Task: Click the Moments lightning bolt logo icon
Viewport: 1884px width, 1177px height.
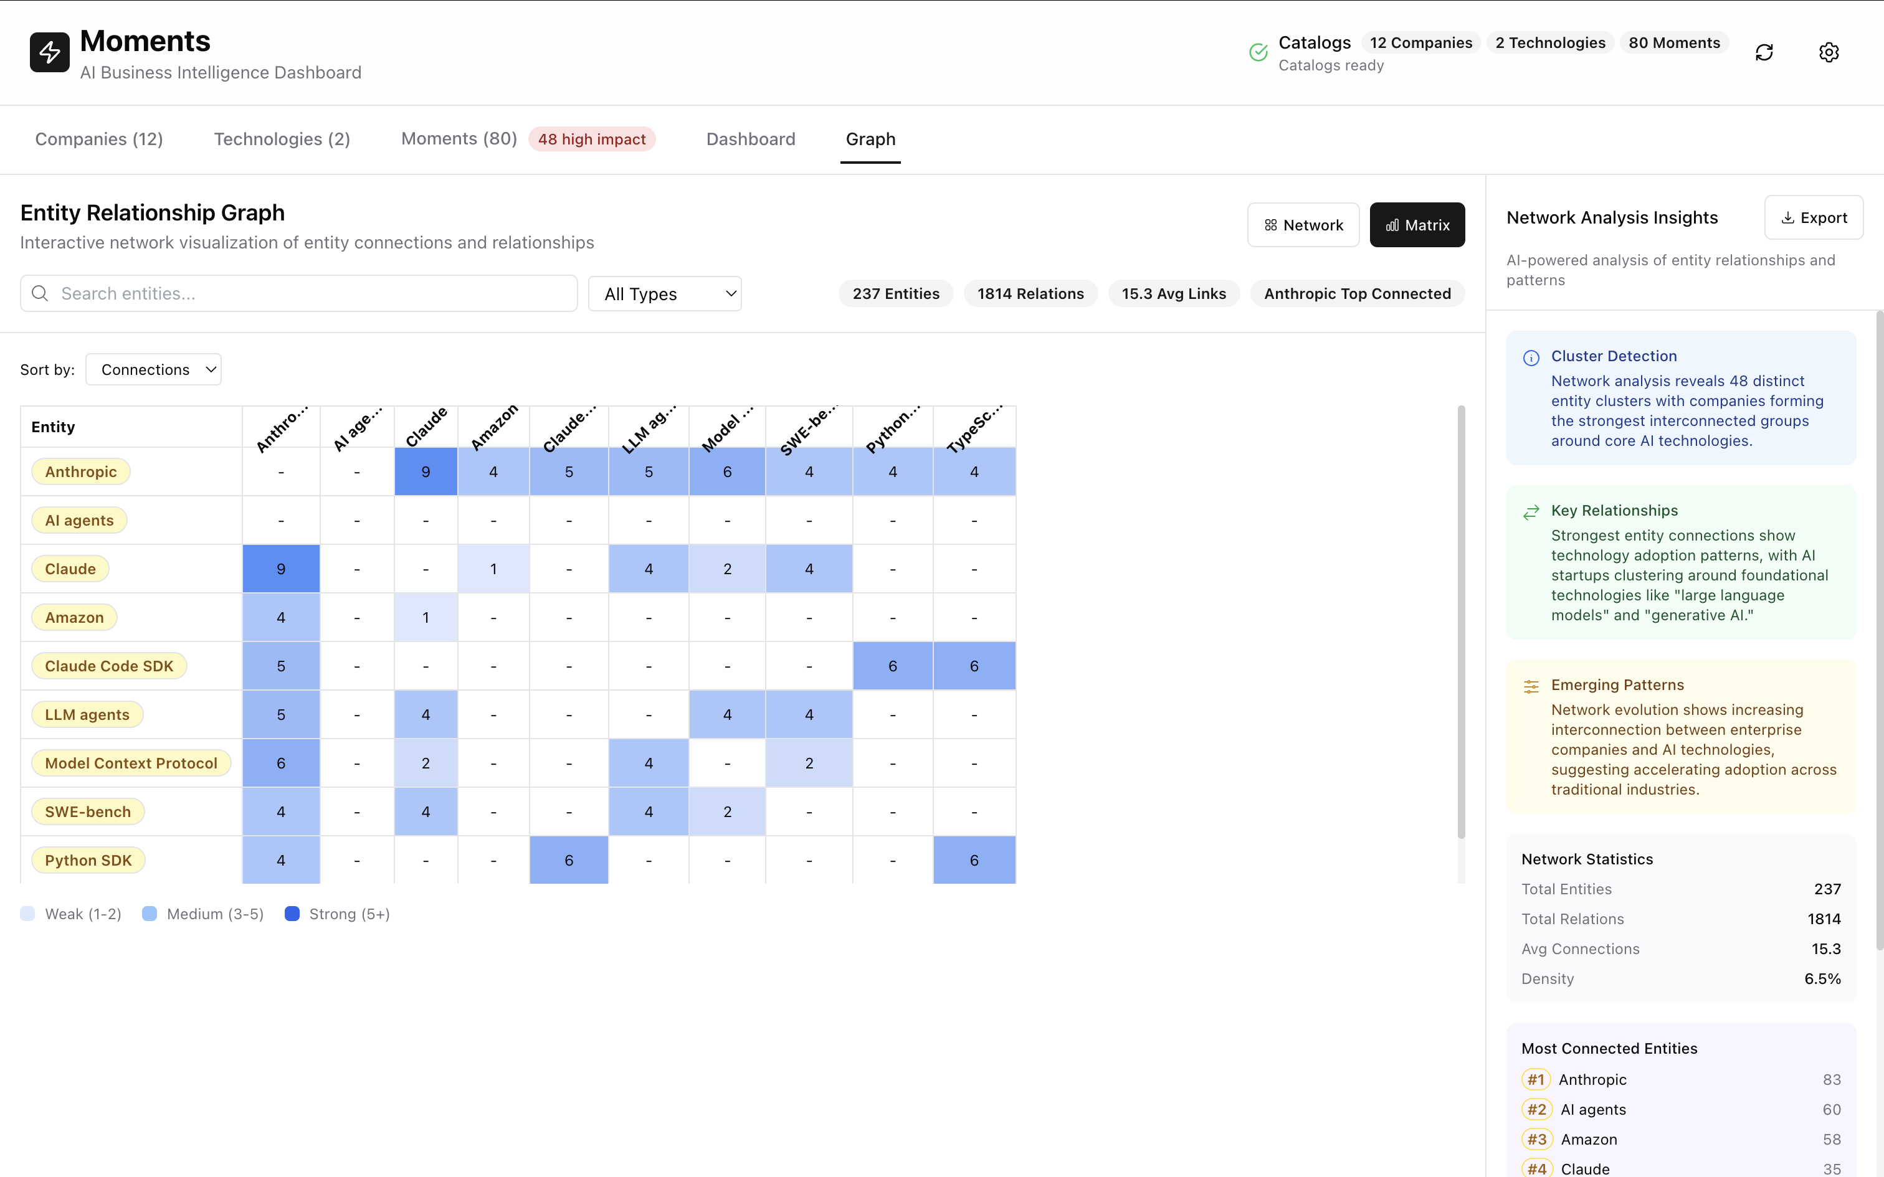Action: (x=49, y=51)
